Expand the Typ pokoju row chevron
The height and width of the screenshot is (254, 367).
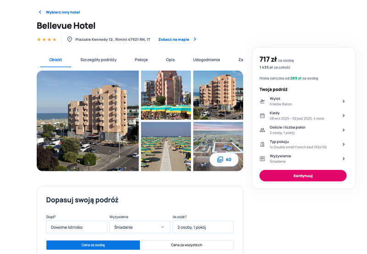[344, 144]
